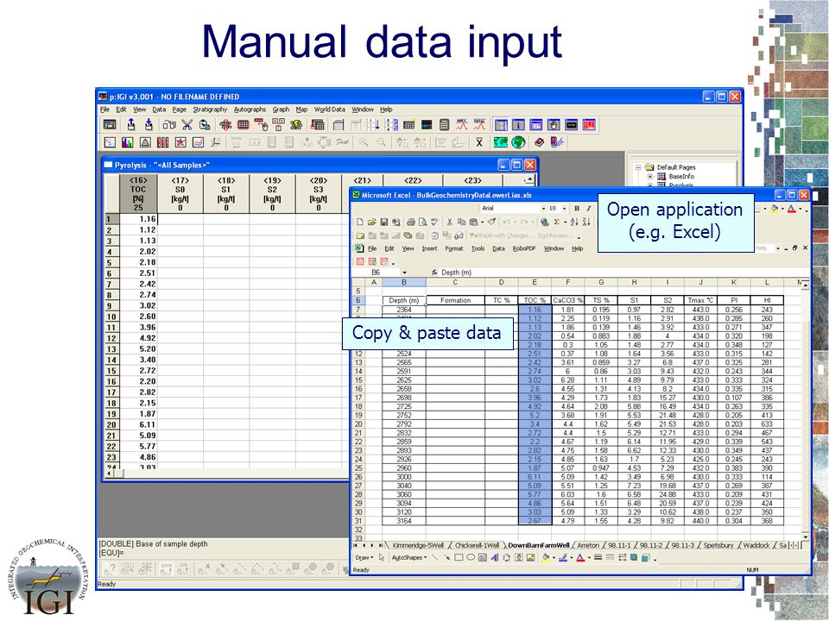Click Excel's Cut scissors icon
This screenshot has height=621, width=829.
click(x=449, y=223)
